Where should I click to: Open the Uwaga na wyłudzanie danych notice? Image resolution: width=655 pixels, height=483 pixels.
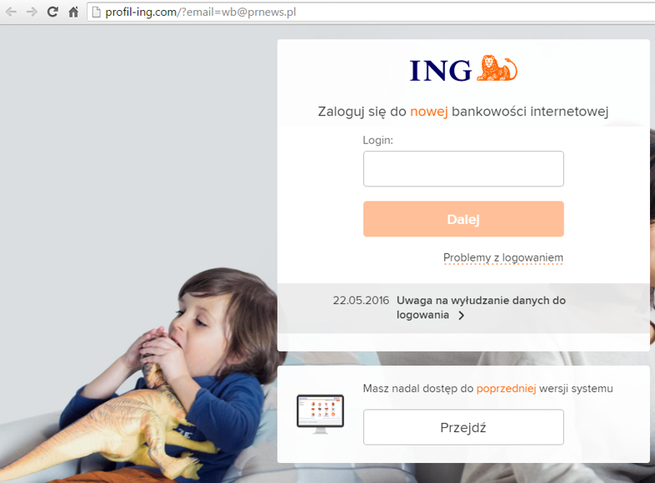481,307
